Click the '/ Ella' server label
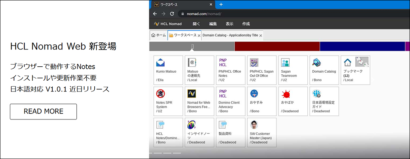 click(x=160, y=80)
